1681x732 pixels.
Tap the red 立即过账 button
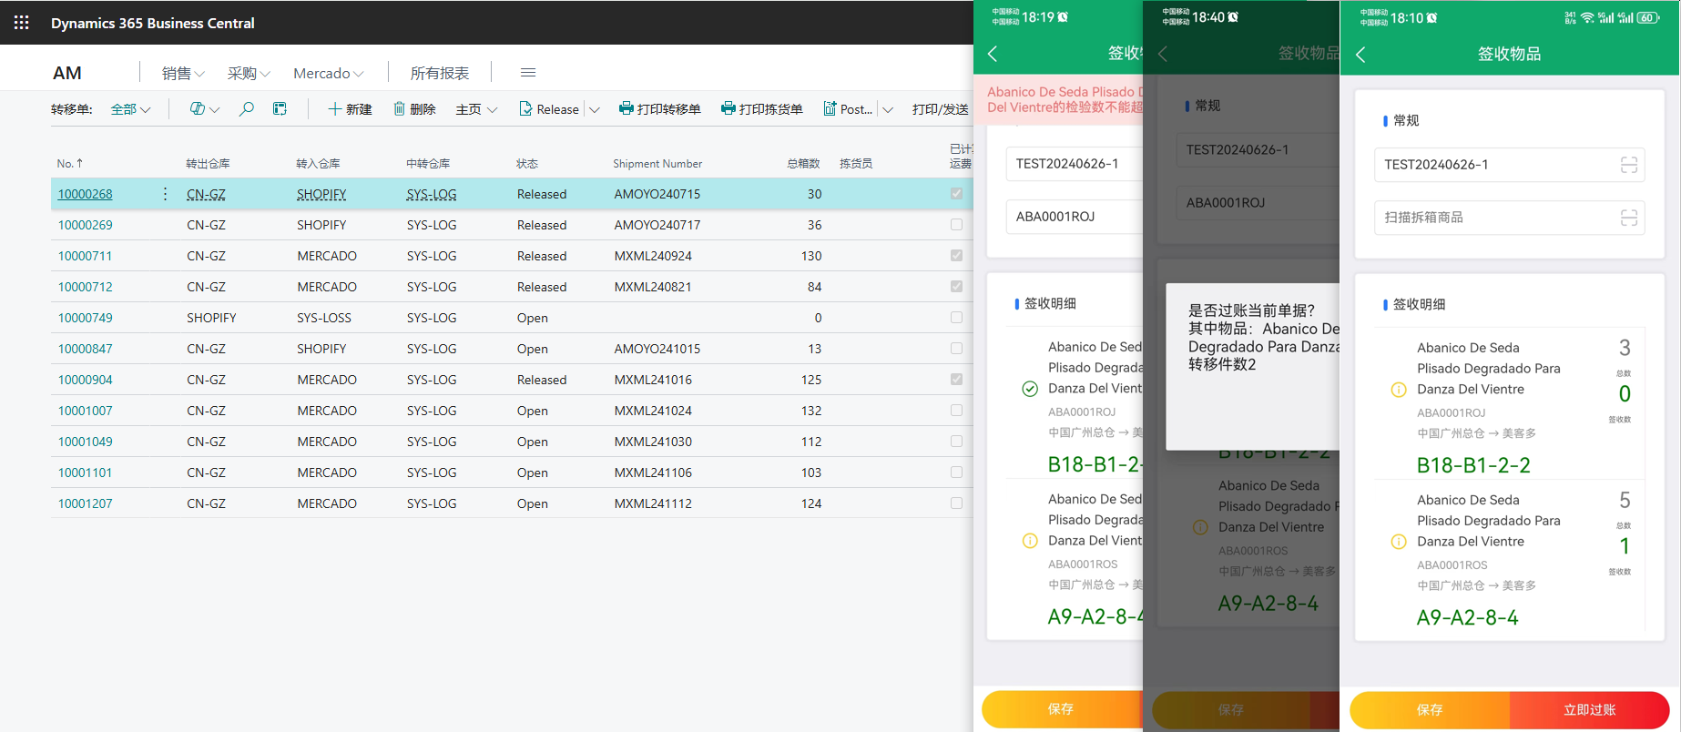click(1589, 709)
